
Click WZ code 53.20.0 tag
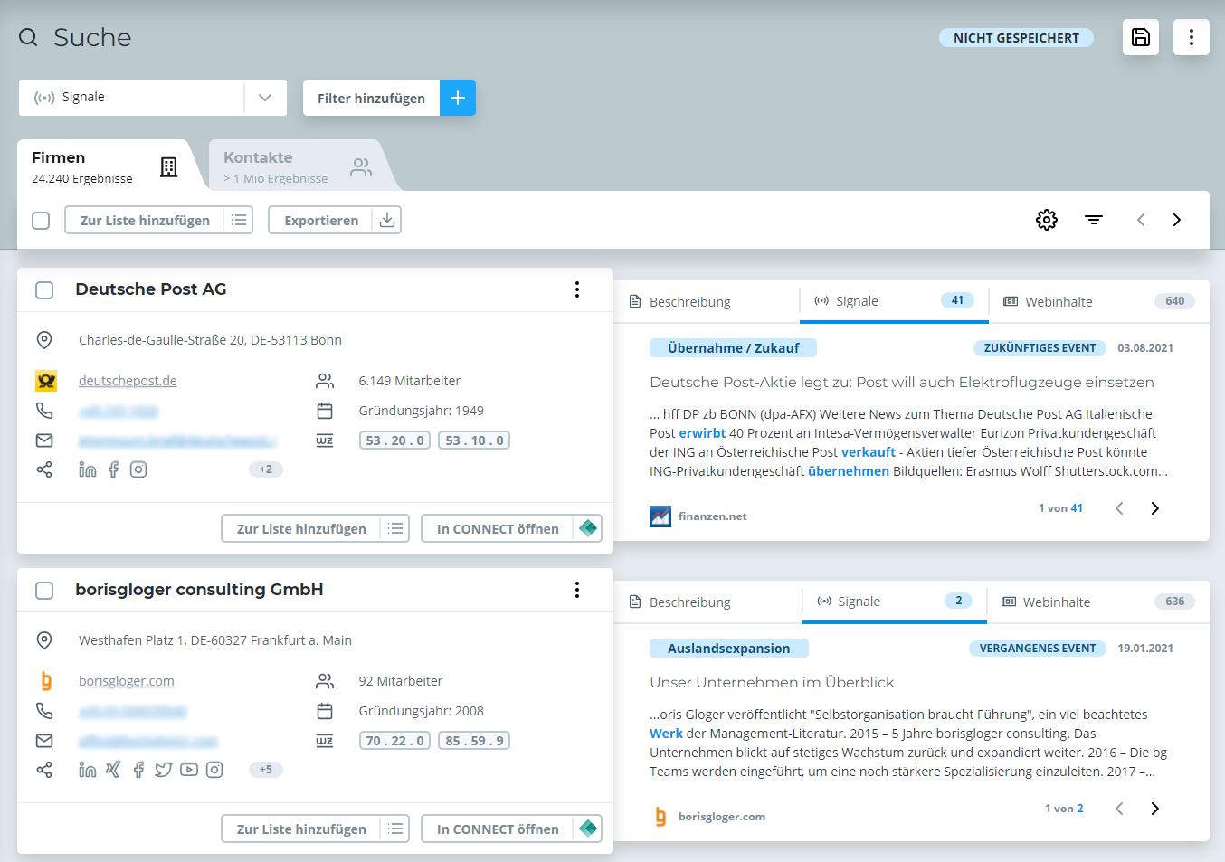pyautogui.click(x=394, y=440)
